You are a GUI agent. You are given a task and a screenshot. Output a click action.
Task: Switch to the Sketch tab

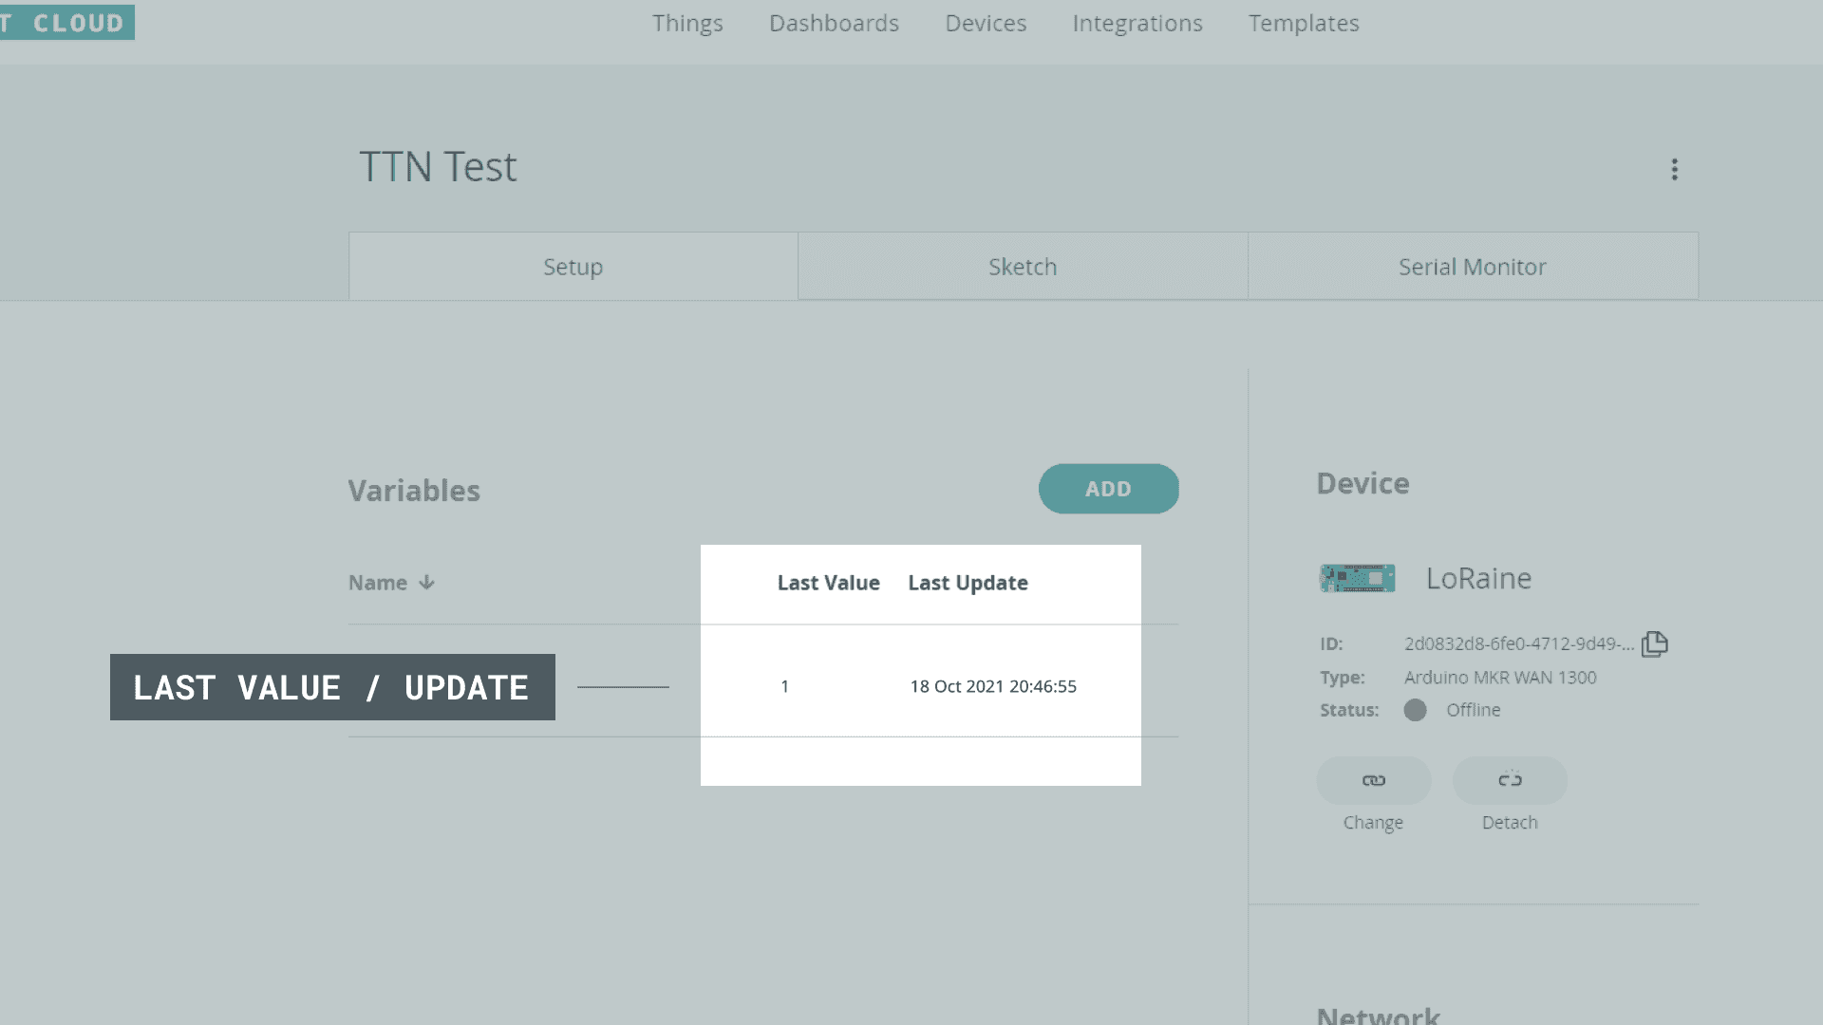pyautogui.click(x=1023, y=267)
